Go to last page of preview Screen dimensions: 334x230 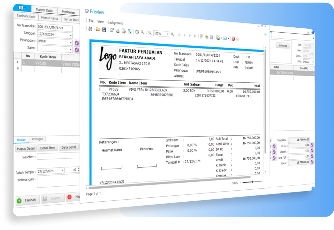pyautogui.click(x=195, y=36)
